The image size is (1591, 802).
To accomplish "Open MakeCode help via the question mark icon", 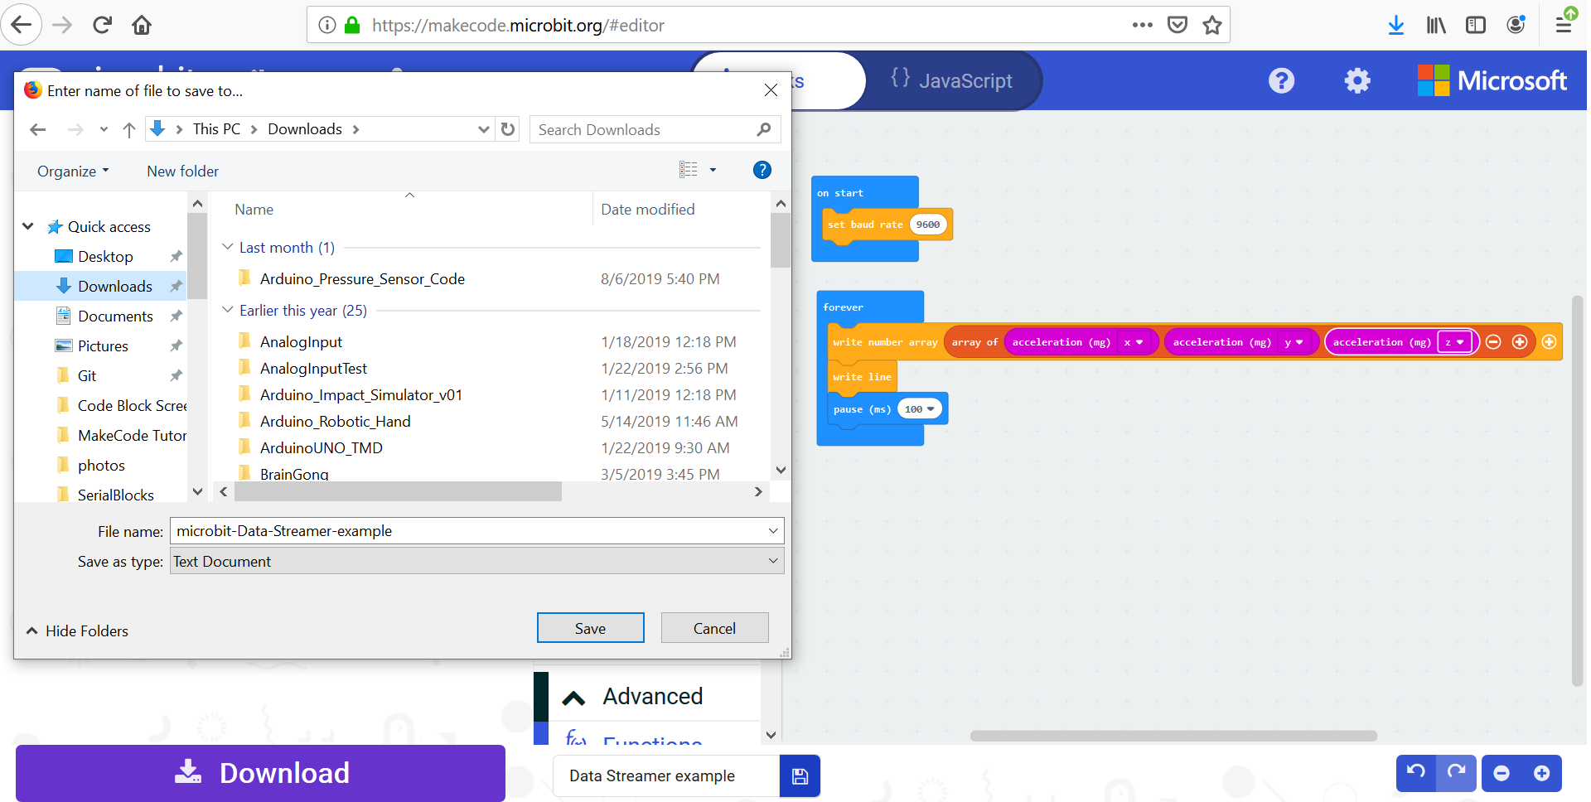I will [x=1280, y=80].
